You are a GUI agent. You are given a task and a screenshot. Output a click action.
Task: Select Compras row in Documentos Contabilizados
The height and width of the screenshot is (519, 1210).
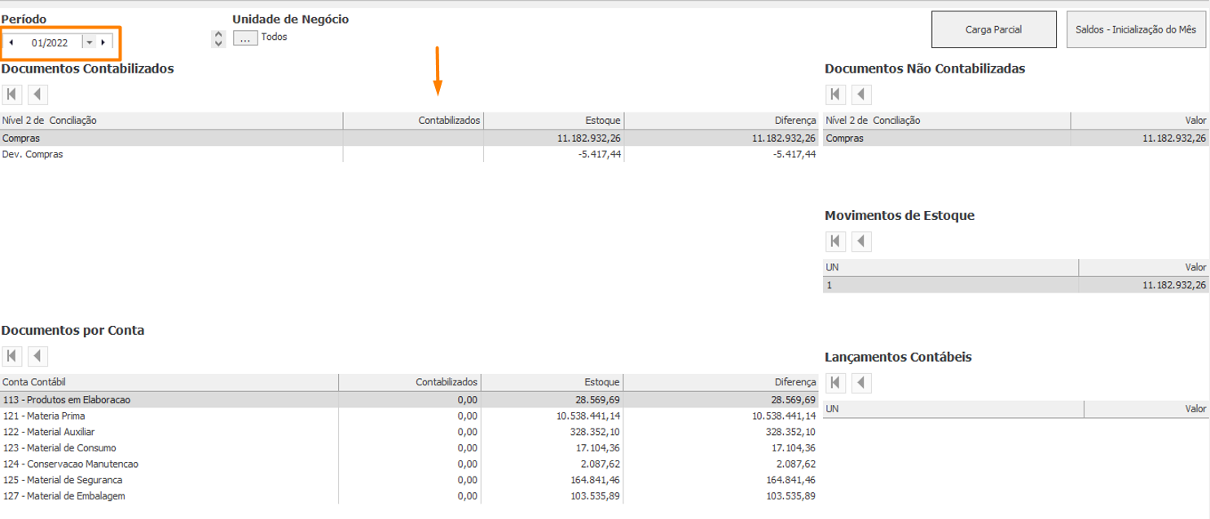(x=409, y=138)
